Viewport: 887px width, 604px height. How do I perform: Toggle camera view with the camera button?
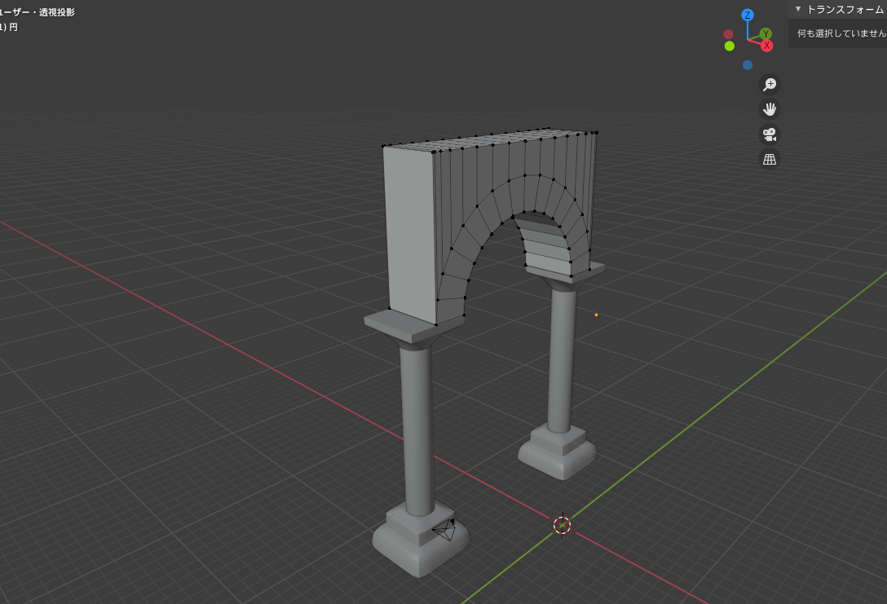click(x=770, y=134)
